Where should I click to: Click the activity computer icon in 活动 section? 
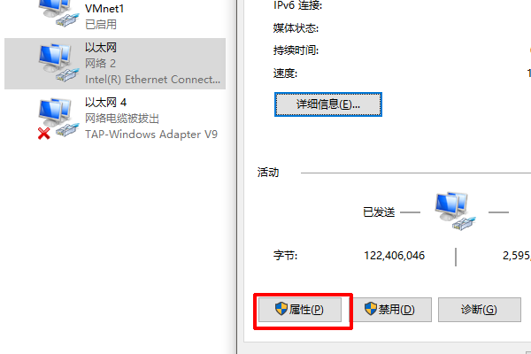(x=455, y=211)
